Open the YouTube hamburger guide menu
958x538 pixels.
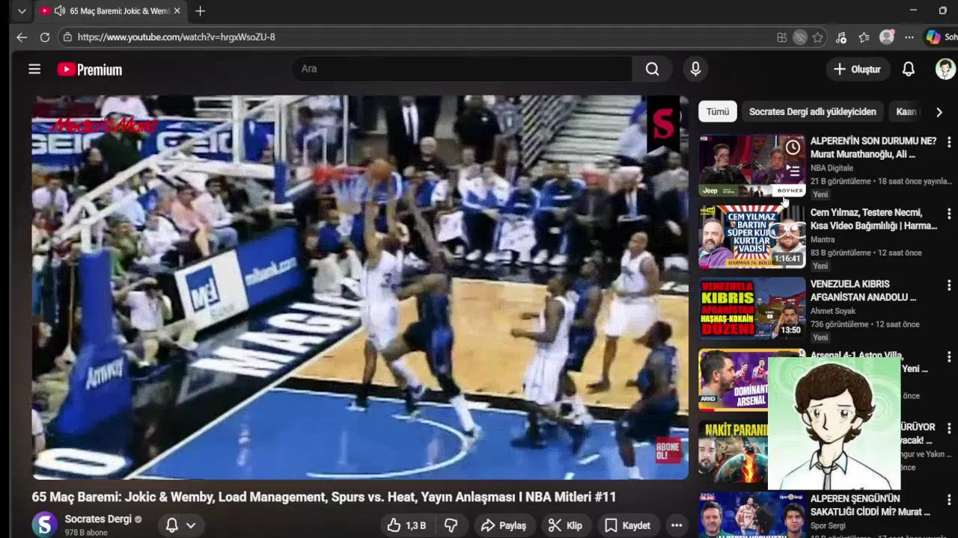coord(34,69)
